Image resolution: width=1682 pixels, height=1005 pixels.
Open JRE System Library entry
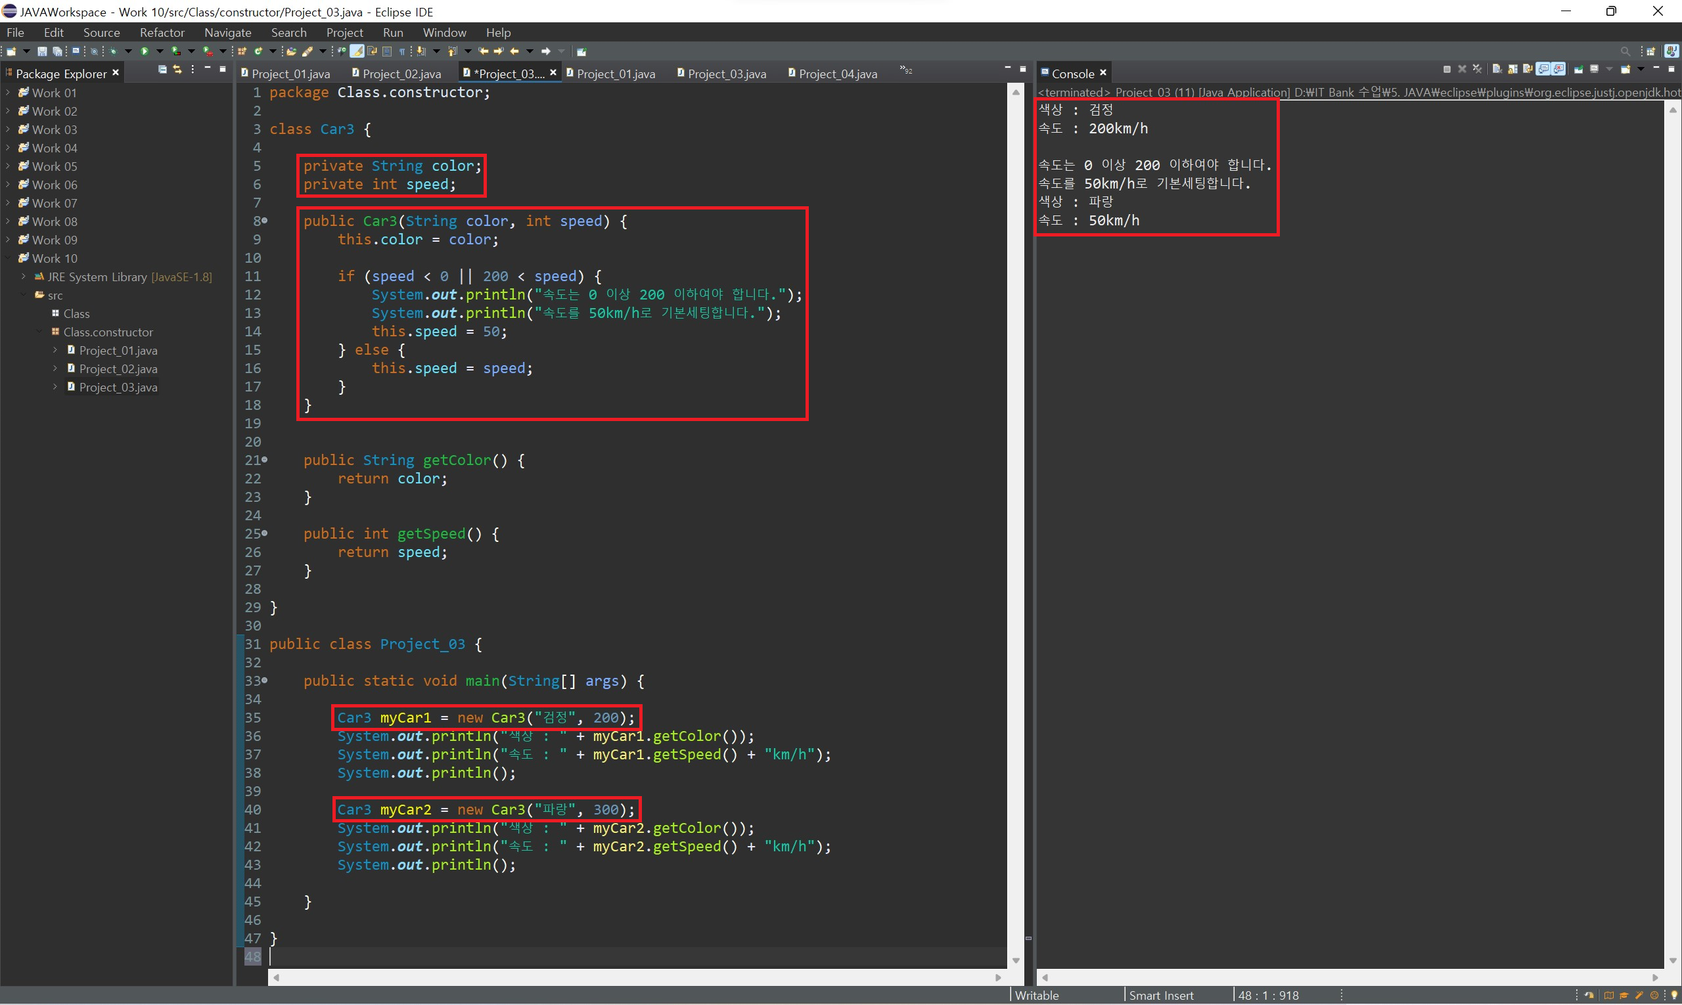click(96, 277)
